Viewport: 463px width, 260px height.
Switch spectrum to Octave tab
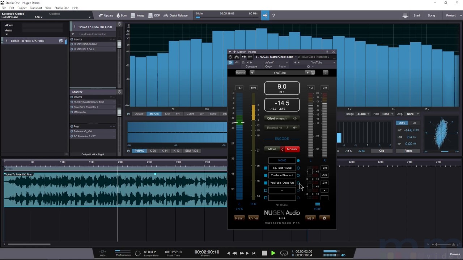(x=139, y=114)
